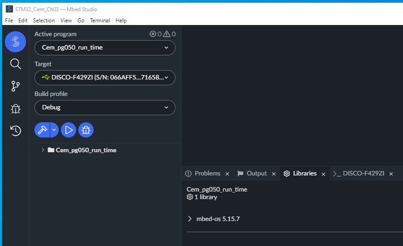Viewport: 403px width, 246px height.
Task: Click the errors count icon
Action: click(x=153, y=34)
